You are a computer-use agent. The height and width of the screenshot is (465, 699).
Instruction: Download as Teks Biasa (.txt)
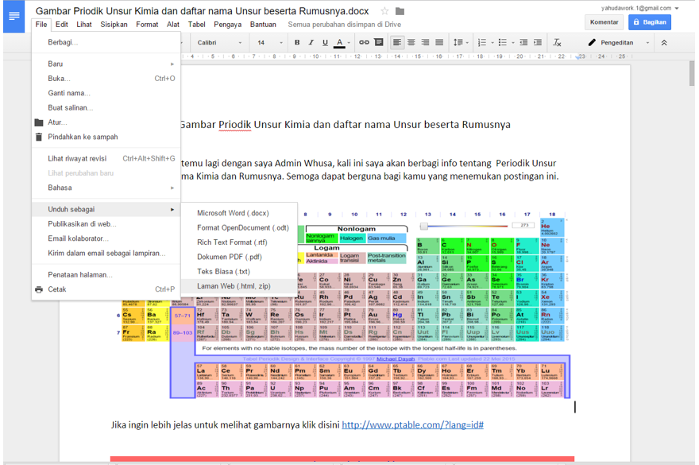pyautogui.click(x=239, y=271)
